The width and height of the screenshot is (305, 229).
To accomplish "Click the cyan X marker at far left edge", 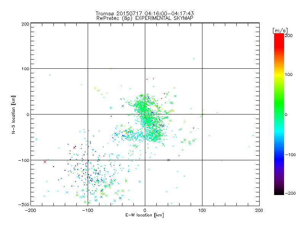I will pos(36,139).
